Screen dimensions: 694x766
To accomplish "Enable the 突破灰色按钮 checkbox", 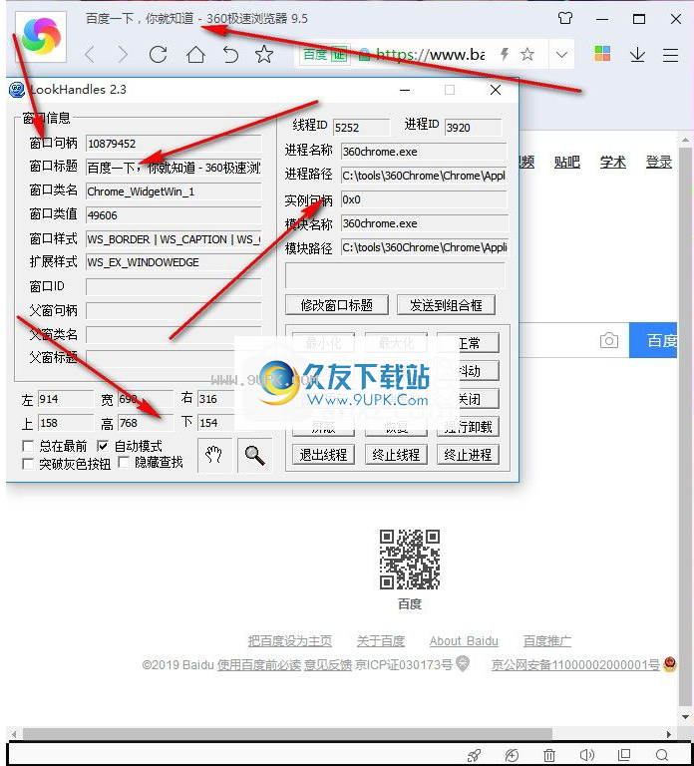I will tap(28, 464).
